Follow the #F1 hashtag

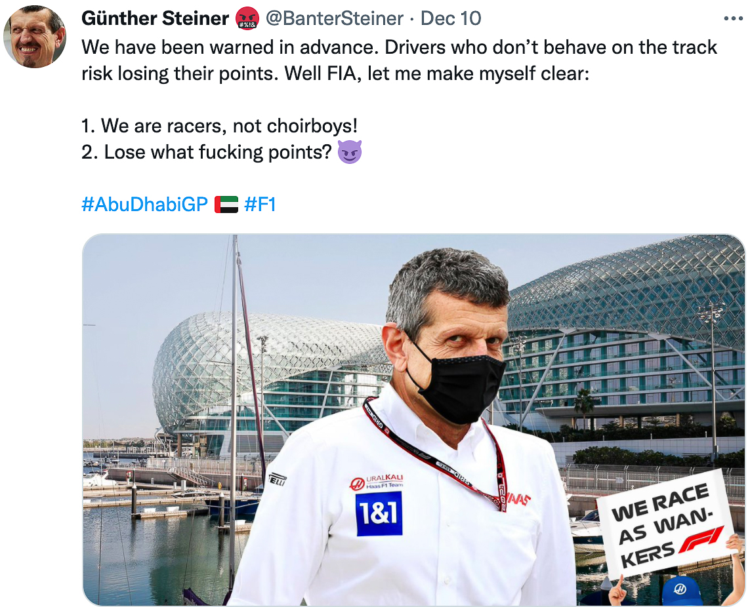[x=260, y=204]
